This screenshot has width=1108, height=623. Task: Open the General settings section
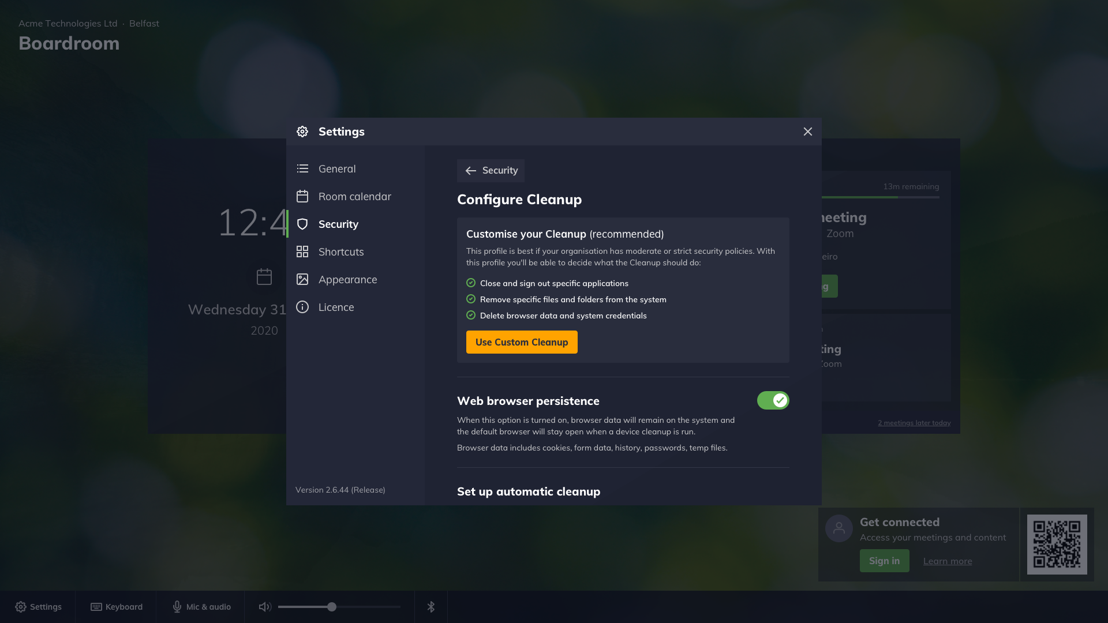pos(337,168)
